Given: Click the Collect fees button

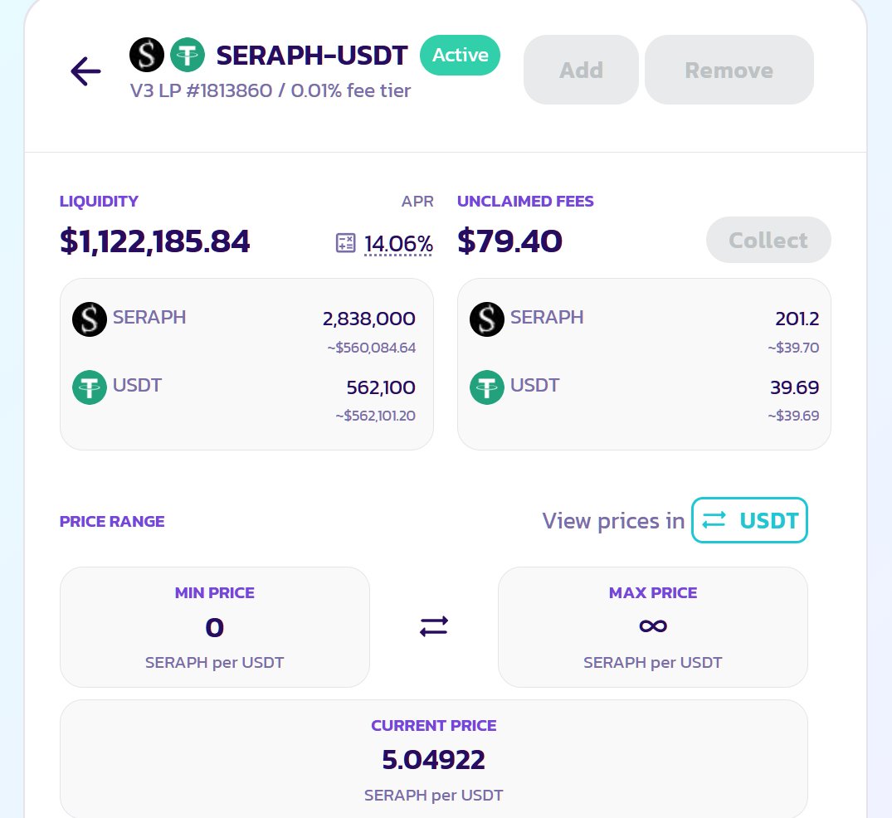Looking at the screenshot, I should pos(768,240).
